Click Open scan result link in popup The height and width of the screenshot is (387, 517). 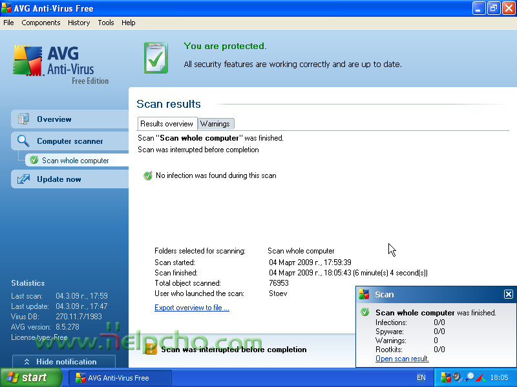pyautogui.click(x=402, y=359)
